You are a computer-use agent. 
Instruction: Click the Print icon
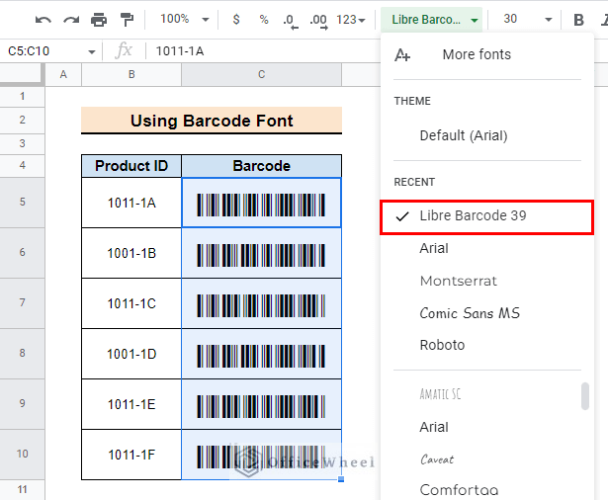click(99, 20)
